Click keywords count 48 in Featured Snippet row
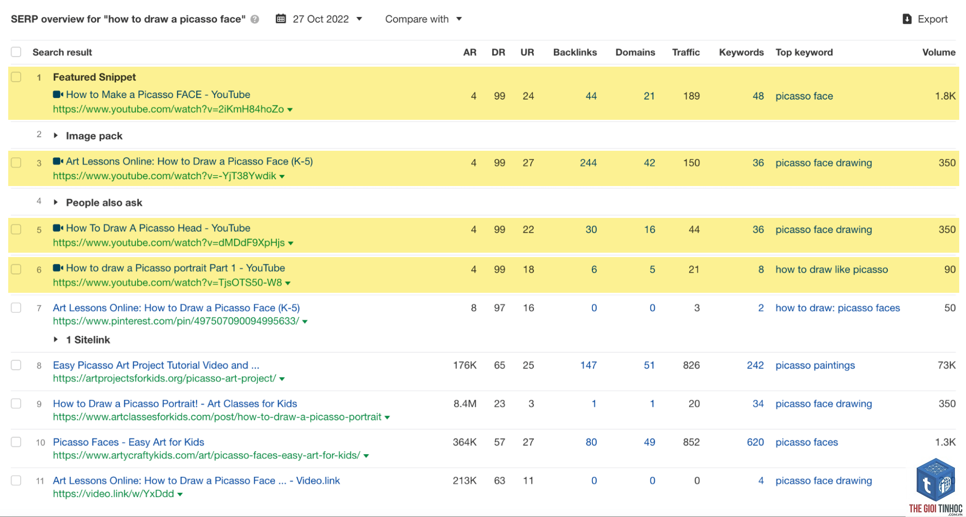Viewport: 966px width, 517px height. [x=758, y=96]
